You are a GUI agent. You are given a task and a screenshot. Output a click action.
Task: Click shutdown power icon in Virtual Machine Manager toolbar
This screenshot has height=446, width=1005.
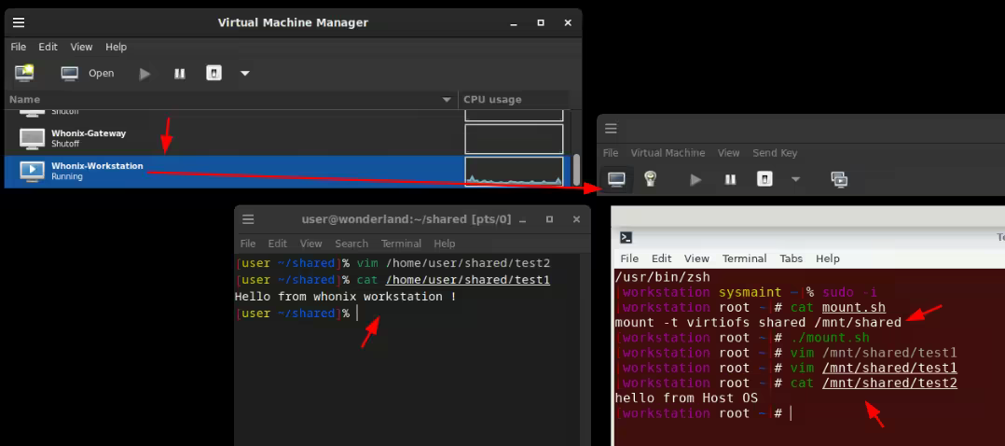(213, 73)
